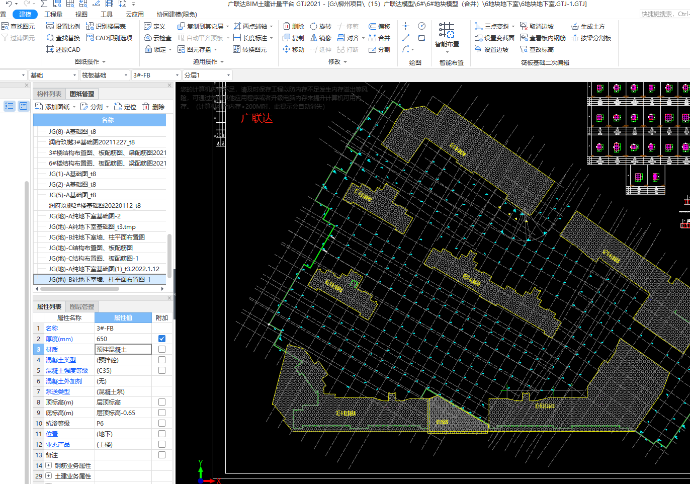Uncheck the 厚度(mm) attach checkbox
This screenshot has width=690, height=484.
pyautogui.click(x=162, y=339)
